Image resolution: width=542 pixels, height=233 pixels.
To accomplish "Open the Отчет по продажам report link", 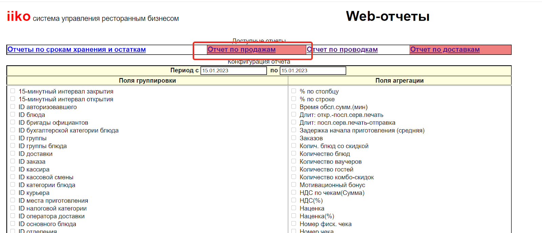I will click(x=242, y=49).
